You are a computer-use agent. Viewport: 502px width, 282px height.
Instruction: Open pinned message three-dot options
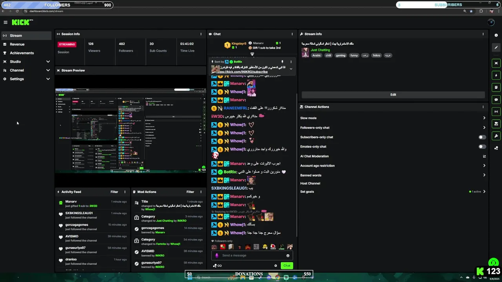point(291,62)
